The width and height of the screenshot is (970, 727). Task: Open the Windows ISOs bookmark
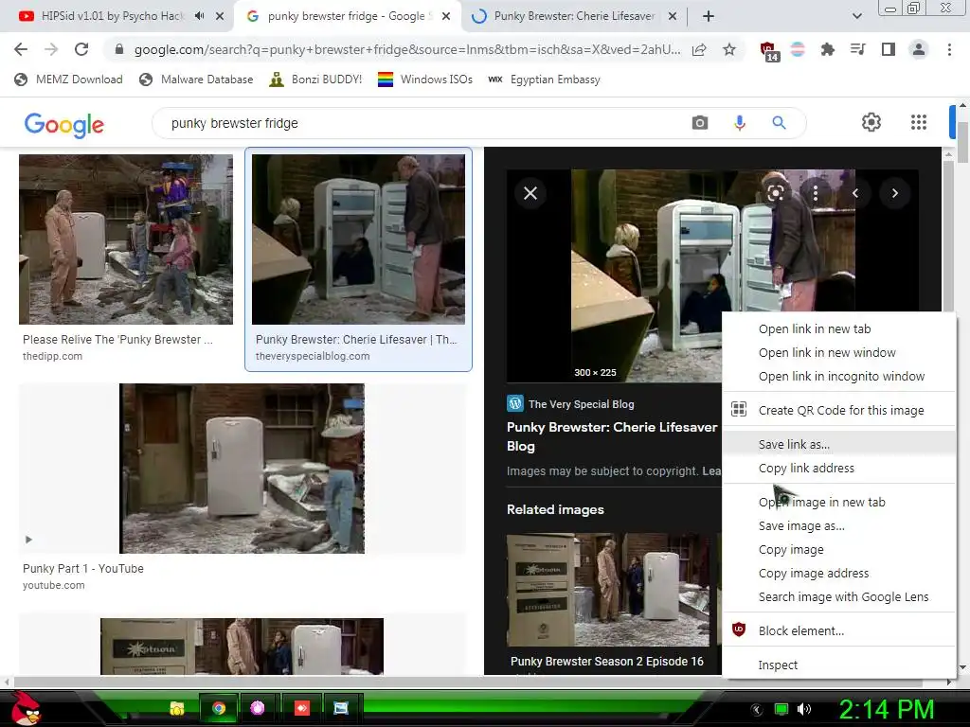[x=425, y=80]
